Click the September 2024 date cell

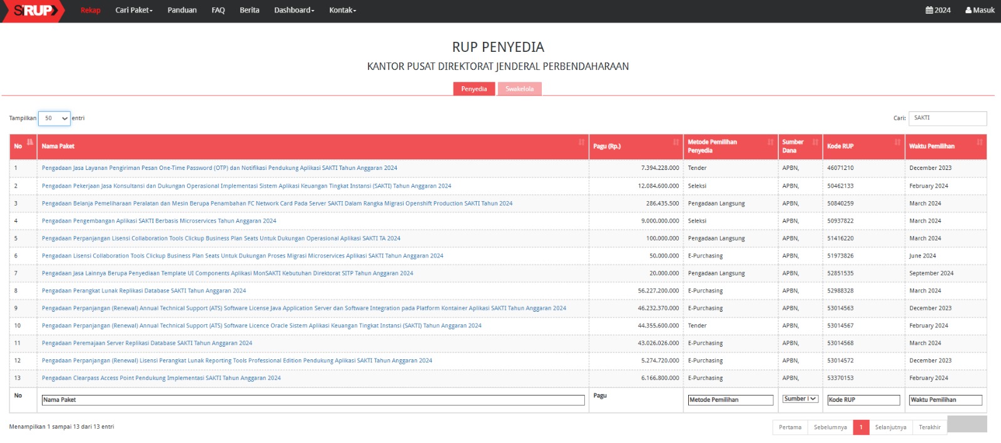pos(932,273)
